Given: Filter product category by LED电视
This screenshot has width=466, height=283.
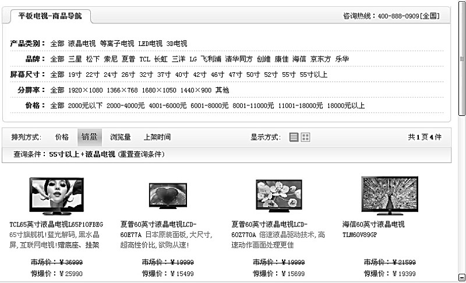Looking at the screenshot, I should (x=150, y=44).
